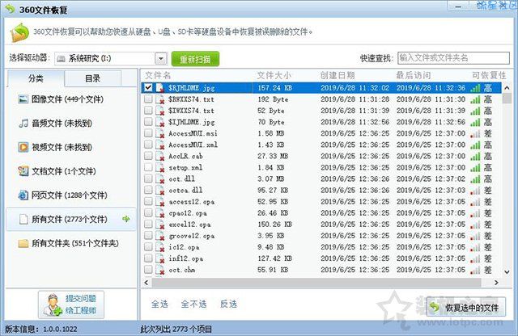Image resolution: width=518 pixels, height=336 pixels.
Task: Click 提交问题给工程师 button
Action: tap(71, 304)
